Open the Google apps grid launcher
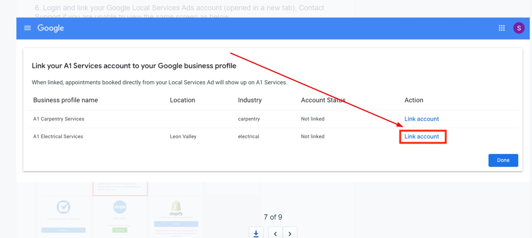532x238 pixels. click(501, 28)
